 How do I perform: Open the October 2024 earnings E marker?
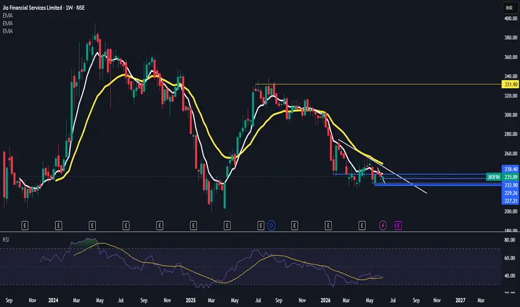[160, 226]
